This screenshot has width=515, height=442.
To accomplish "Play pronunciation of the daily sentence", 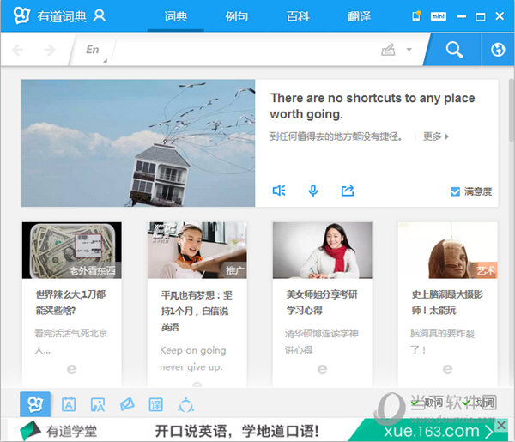I will coord(279,191).
